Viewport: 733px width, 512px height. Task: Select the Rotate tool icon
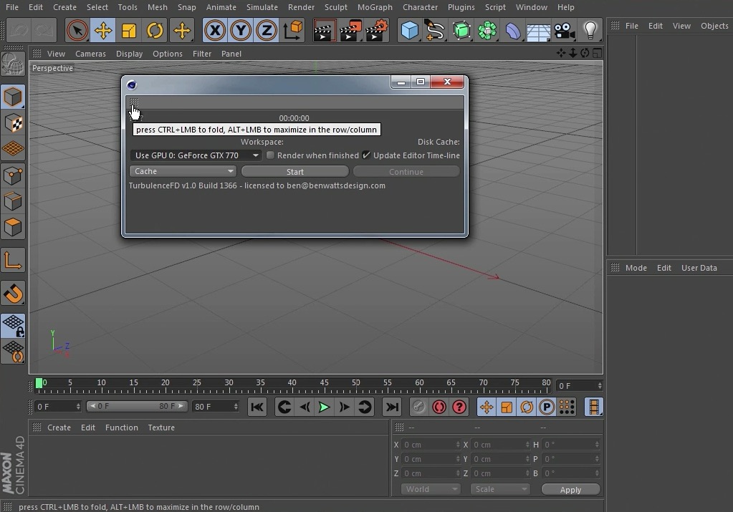pos(155,31)
